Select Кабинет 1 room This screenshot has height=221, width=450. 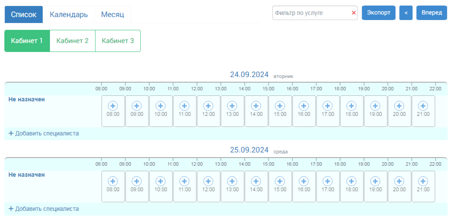point(27,41)
